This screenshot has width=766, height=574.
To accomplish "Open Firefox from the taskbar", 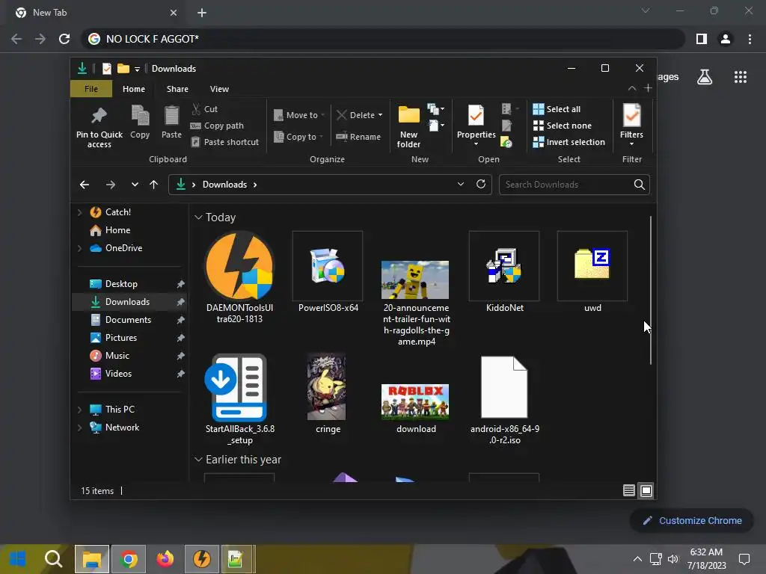I will coord(165,559).
